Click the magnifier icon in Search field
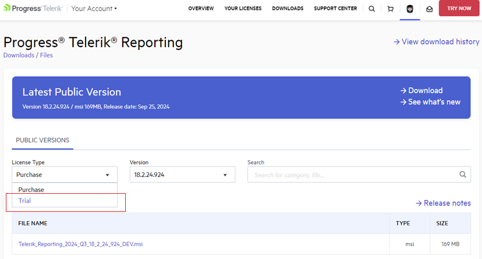The width and height of the screenshot is (482, 259). click(463, 175)
